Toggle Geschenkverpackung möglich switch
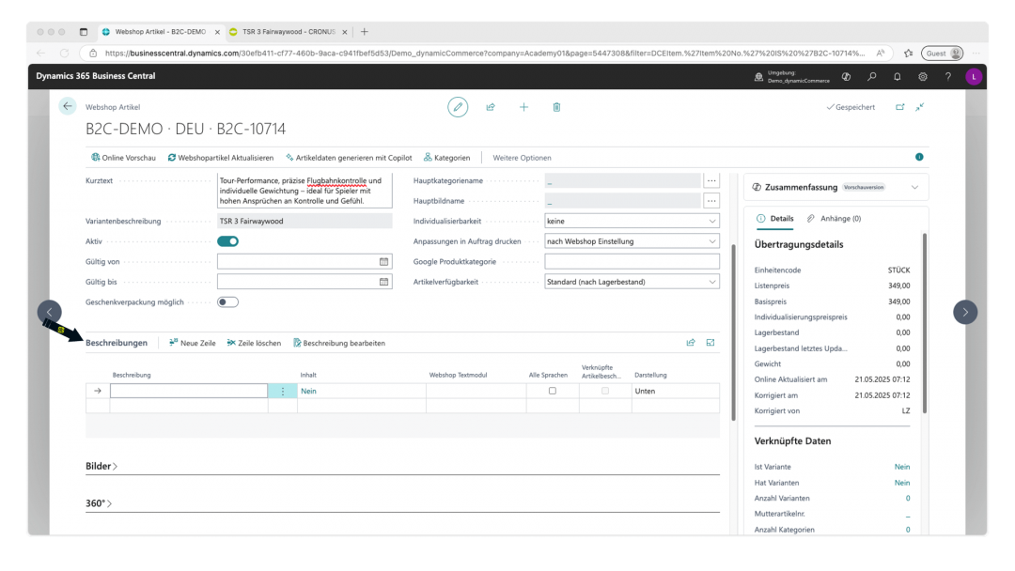1015x571 pixels. (227, 302)
